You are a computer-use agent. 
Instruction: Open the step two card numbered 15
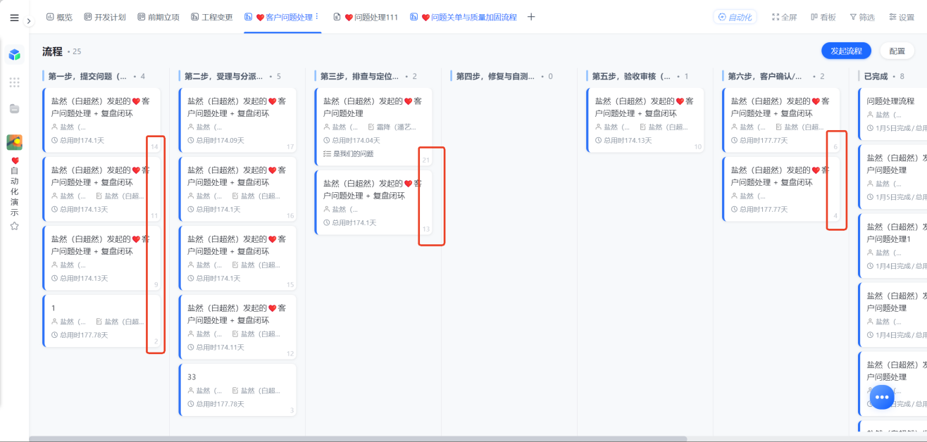pos(237,258)
